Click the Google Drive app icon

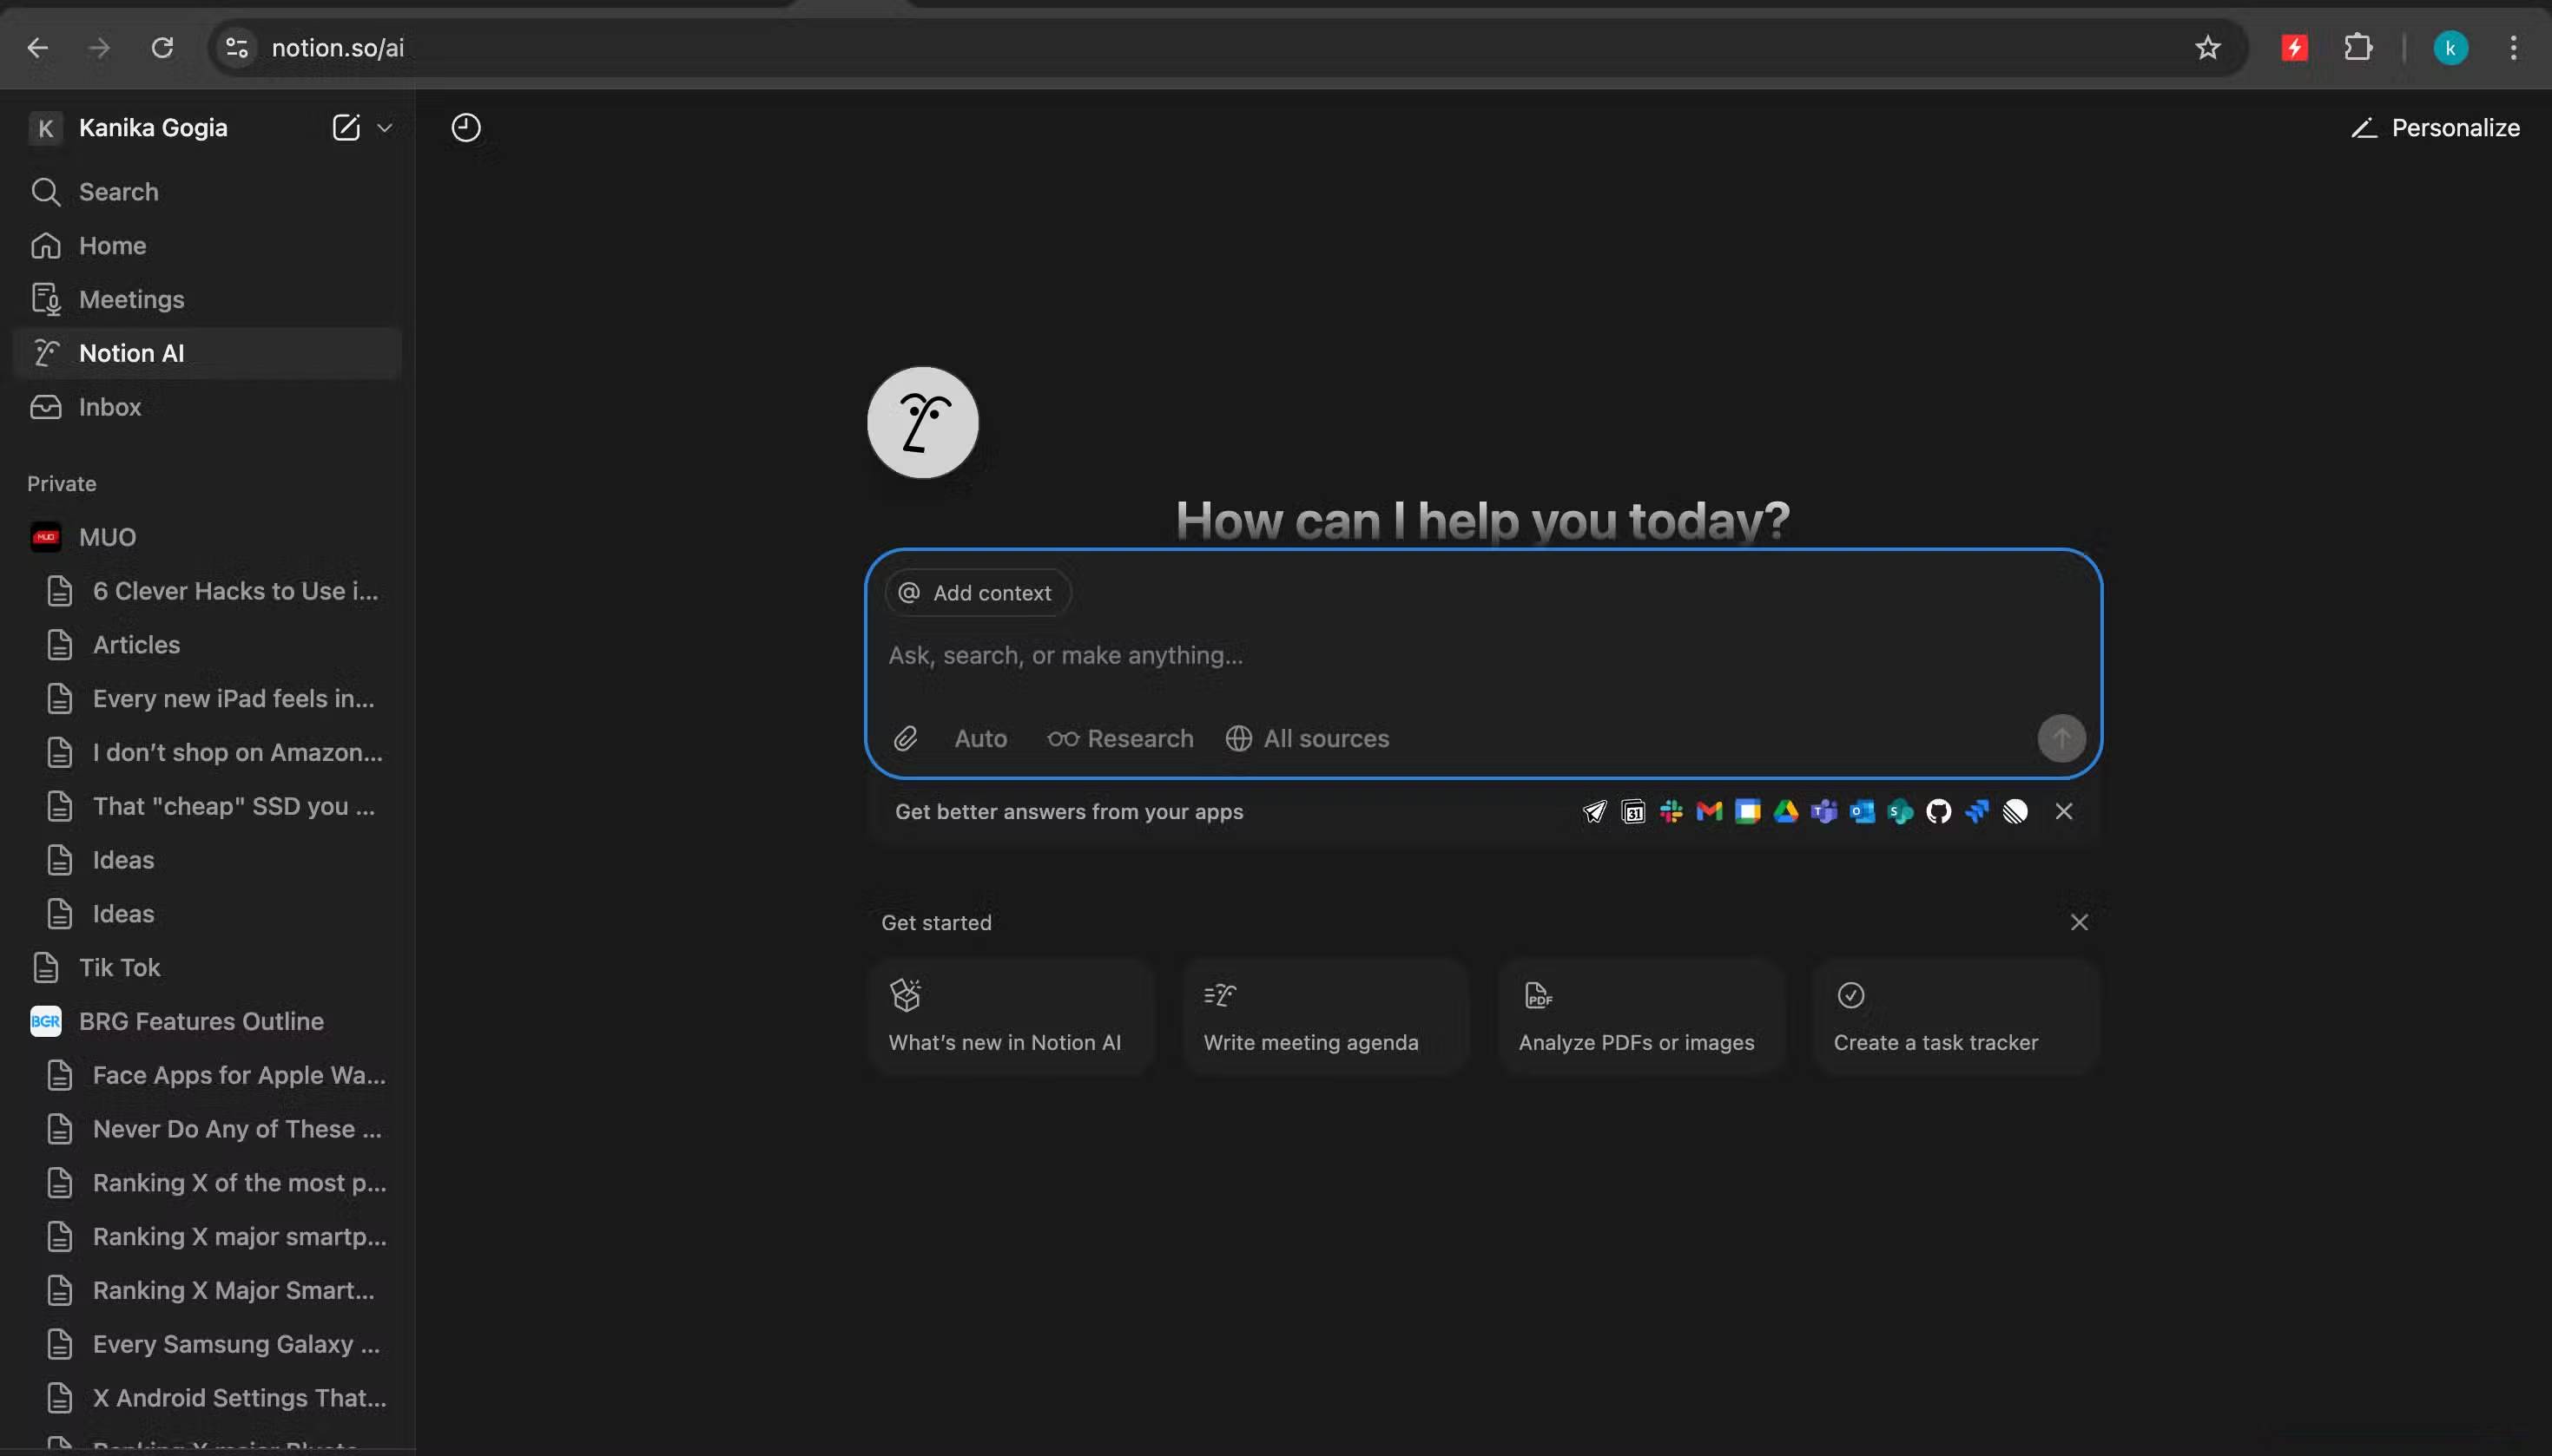[x=1785, y=812]
